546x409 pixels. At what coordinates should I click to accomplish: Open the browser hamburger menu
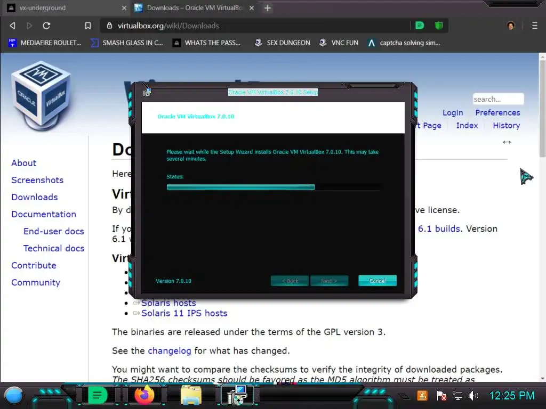(534, 26)
